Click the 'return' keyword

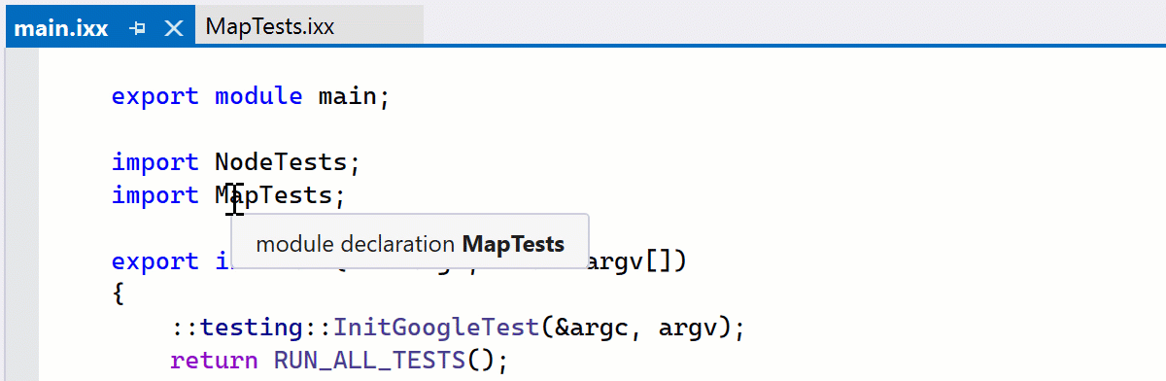click(214, 361)
